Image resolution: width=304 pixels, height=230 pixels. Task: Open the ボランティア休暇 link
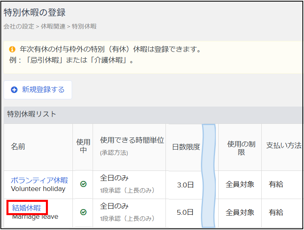(x=39, y=180)
